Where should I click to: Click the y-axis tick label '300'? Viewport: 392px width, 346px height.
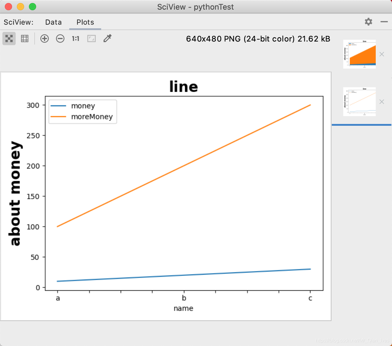tap(33, 105)
